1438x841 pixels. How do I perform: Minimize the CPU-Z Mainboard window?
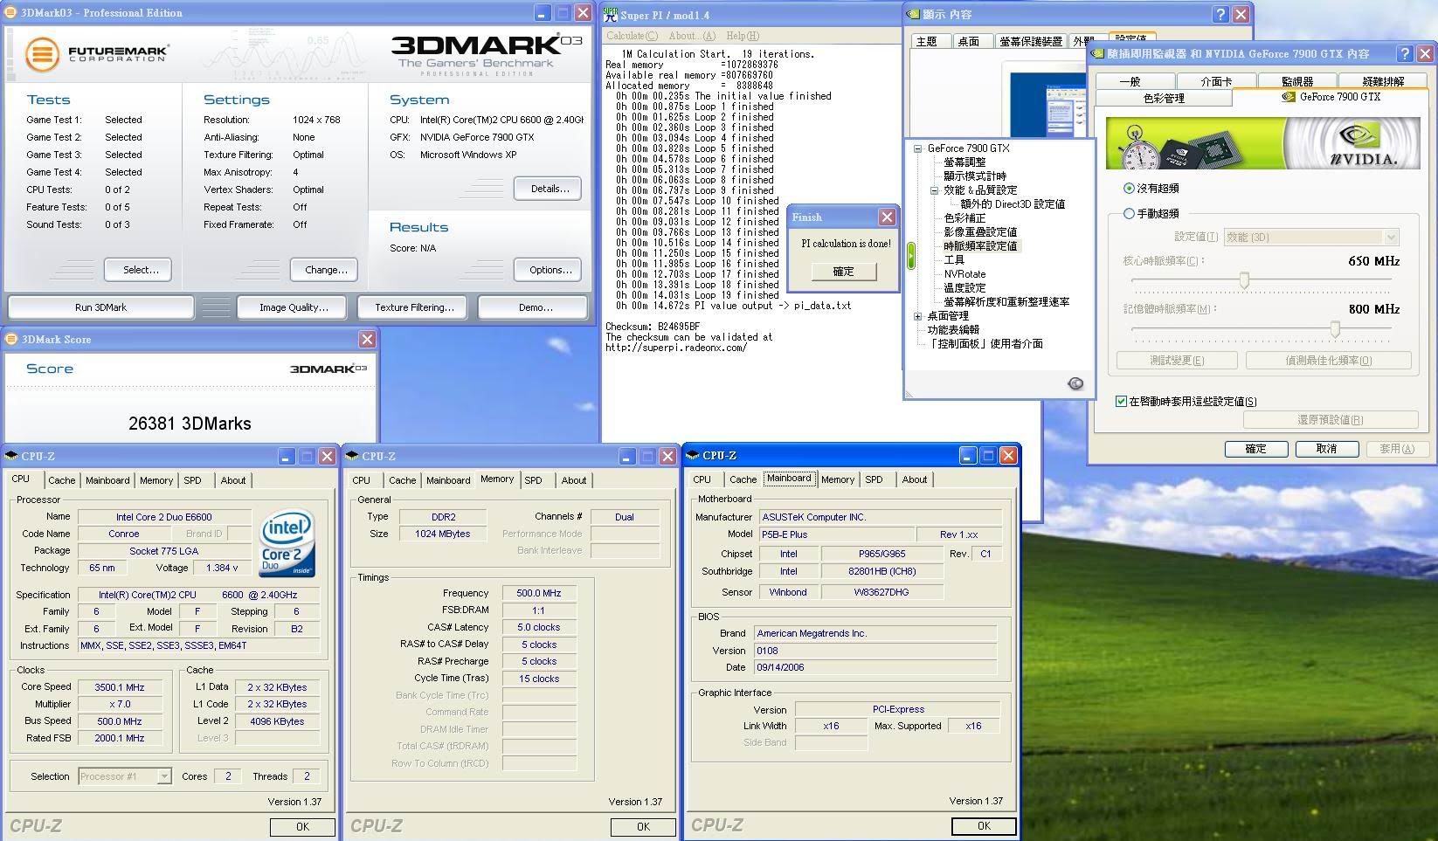click(x=967, y=456)
